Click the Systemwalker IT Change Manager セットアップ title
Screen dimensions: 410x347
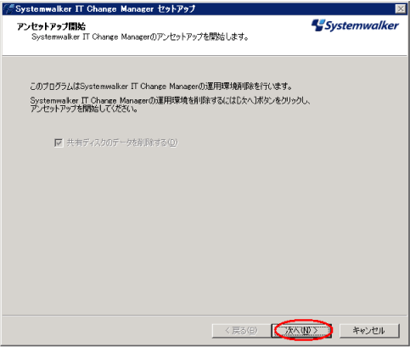pos(105,9)
